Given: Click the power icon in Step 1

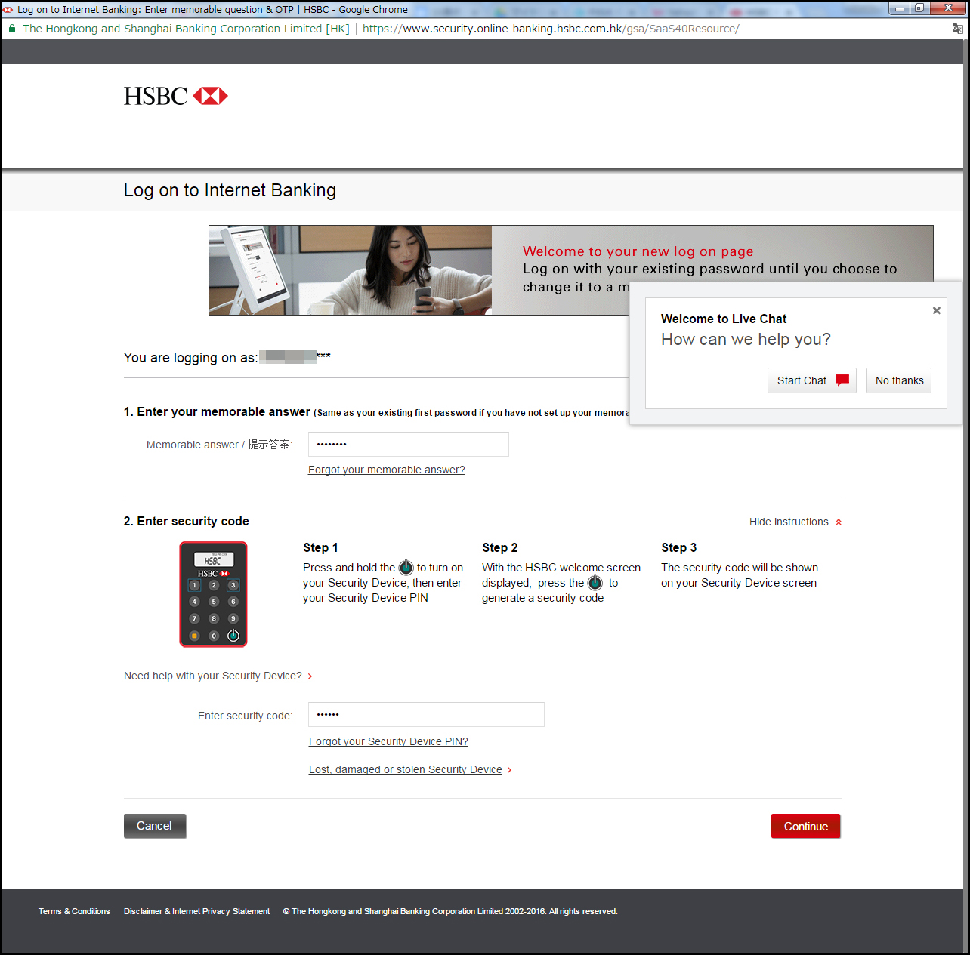Looking at the screenshot, I should [406, 567].
